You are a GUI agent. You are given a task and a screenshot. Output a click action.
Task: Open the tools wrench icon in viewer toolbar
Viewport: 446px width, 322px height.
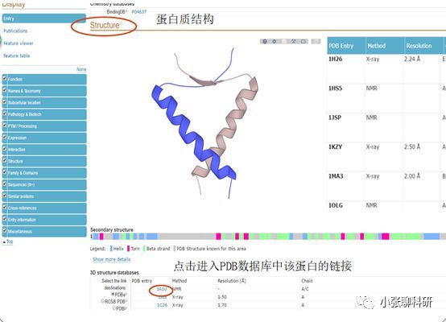coord(294,42)
